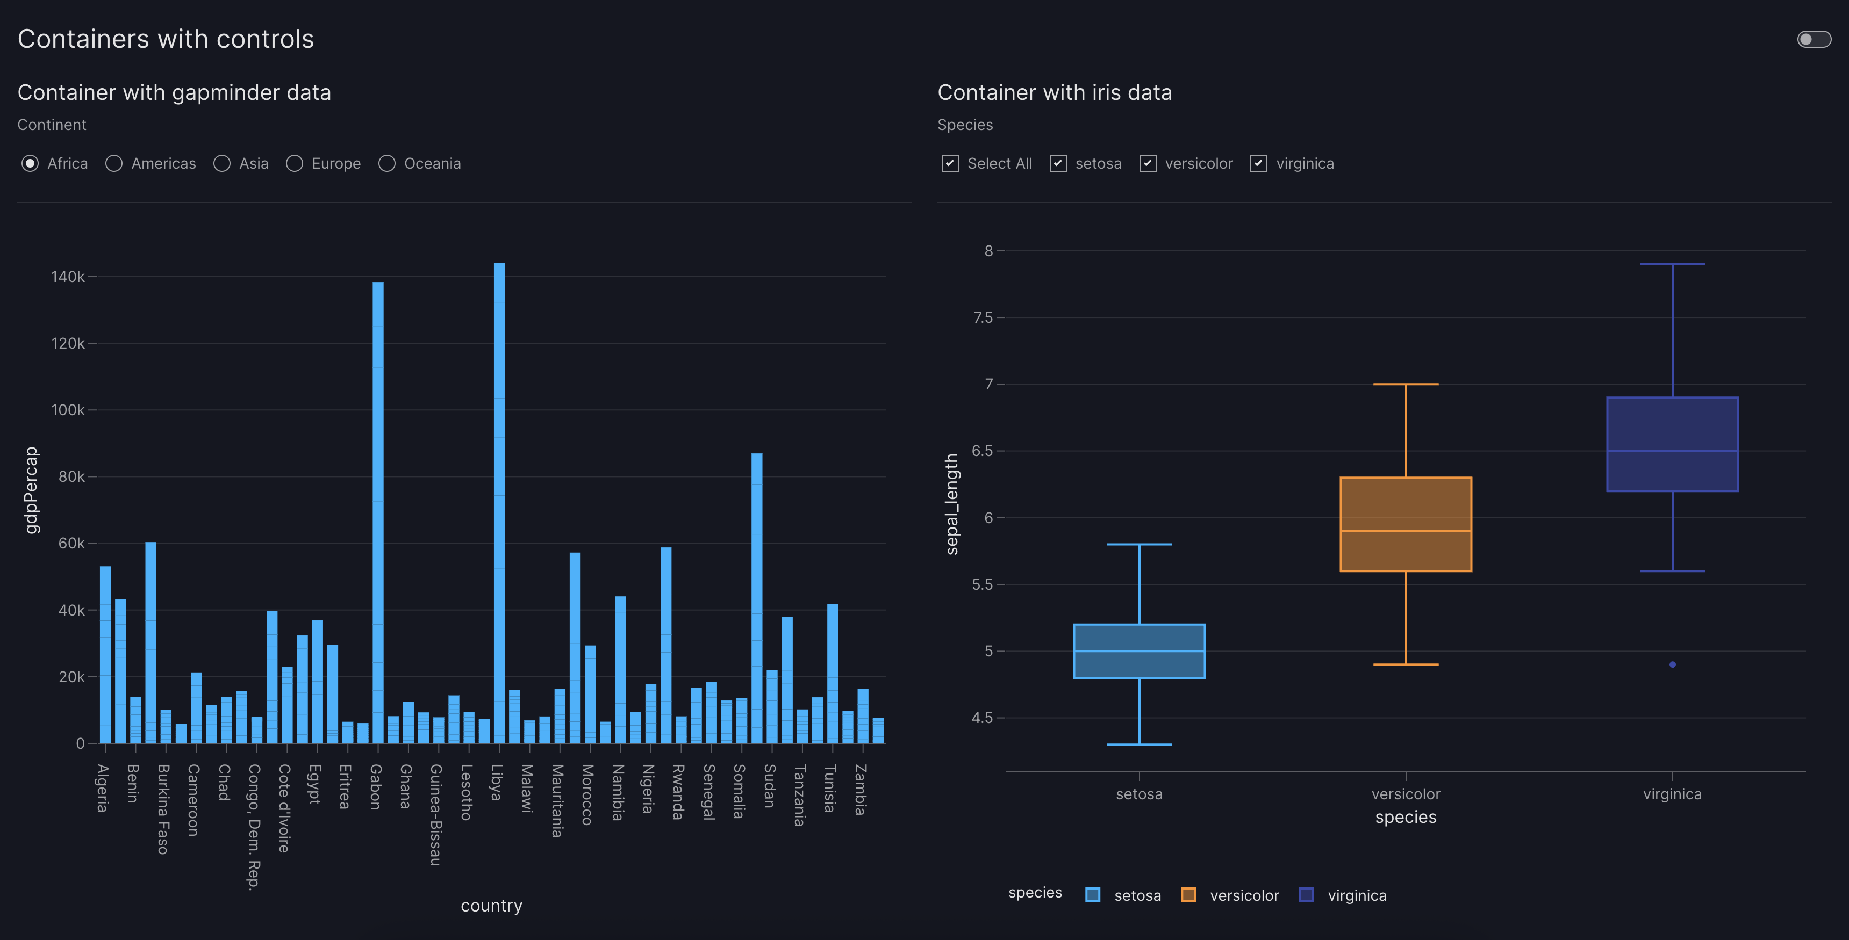Toggle the versicolor checkbox

pos(1148,164)
